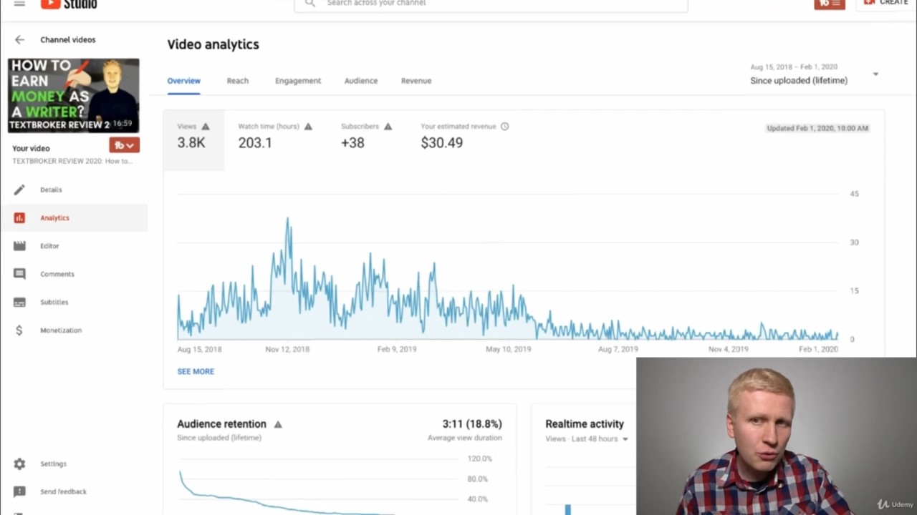Click the warning triangle beside Subscribers
This screenshot has width=917, height=515.
click(388, 127)
